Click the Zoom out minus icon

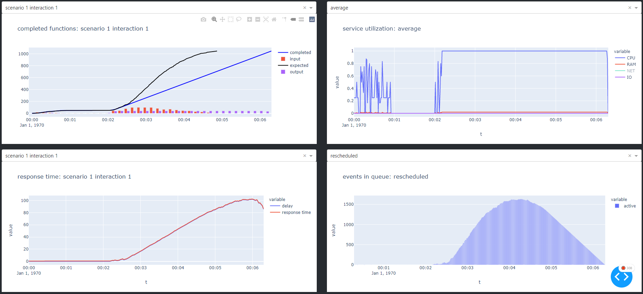(258, 19)
